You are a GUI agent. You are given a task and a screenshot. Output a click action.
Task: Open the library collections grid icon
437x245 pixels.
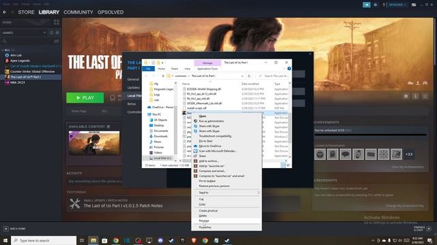[56, 22]
